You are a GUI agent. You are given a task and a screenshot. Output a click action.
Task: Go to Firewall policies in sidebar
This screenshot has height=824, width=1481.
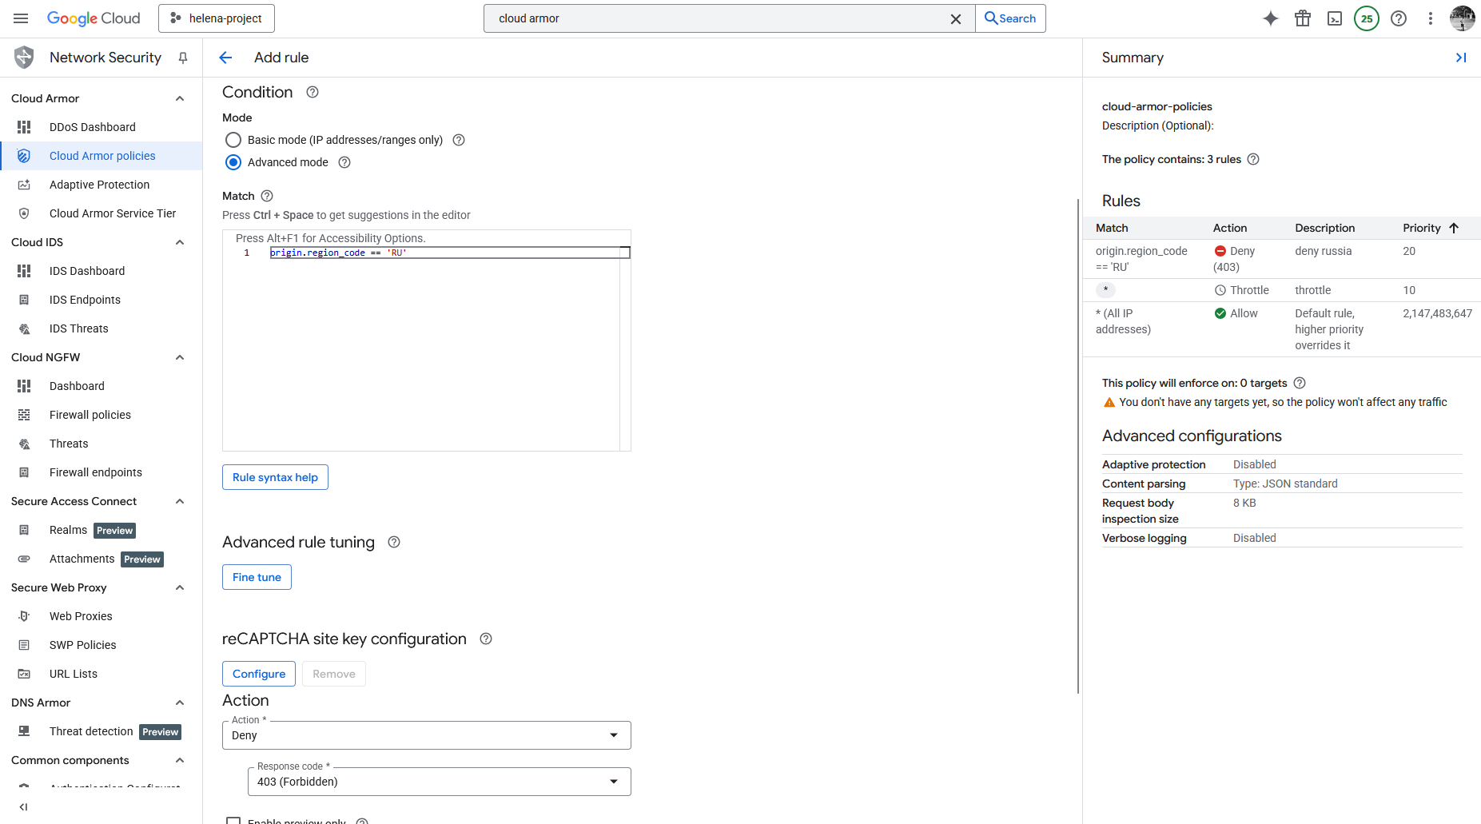(90, 415)
